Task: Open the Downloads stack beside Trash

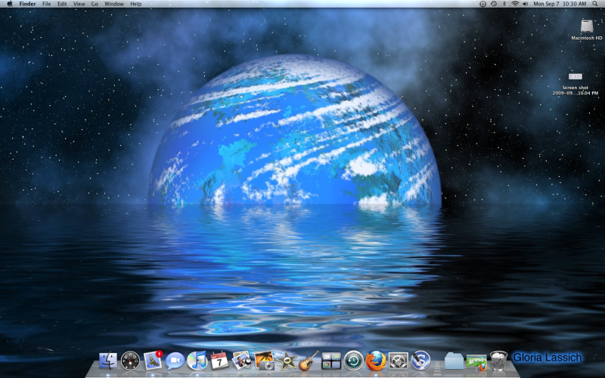Action: 476,362
